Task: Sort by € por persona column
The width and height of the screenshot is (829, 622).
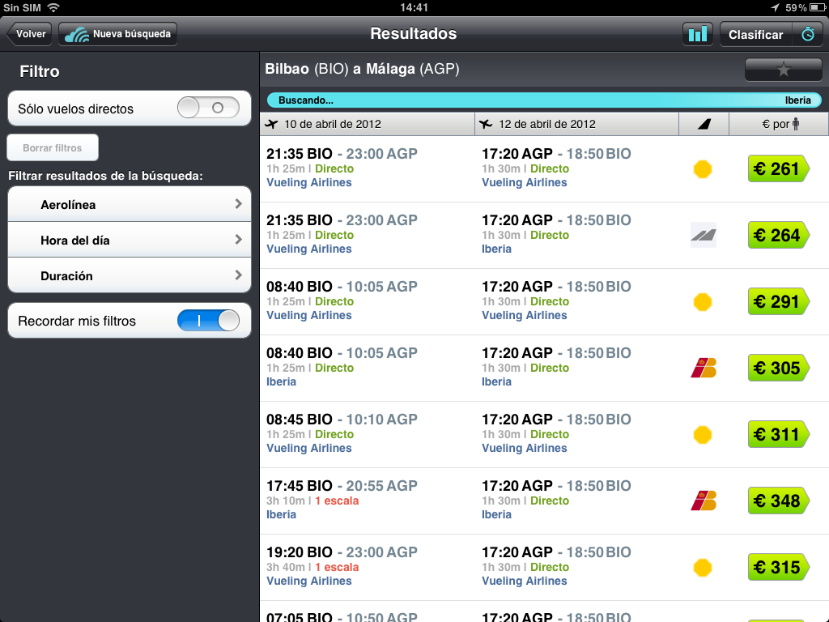Action: coord(778,124)
